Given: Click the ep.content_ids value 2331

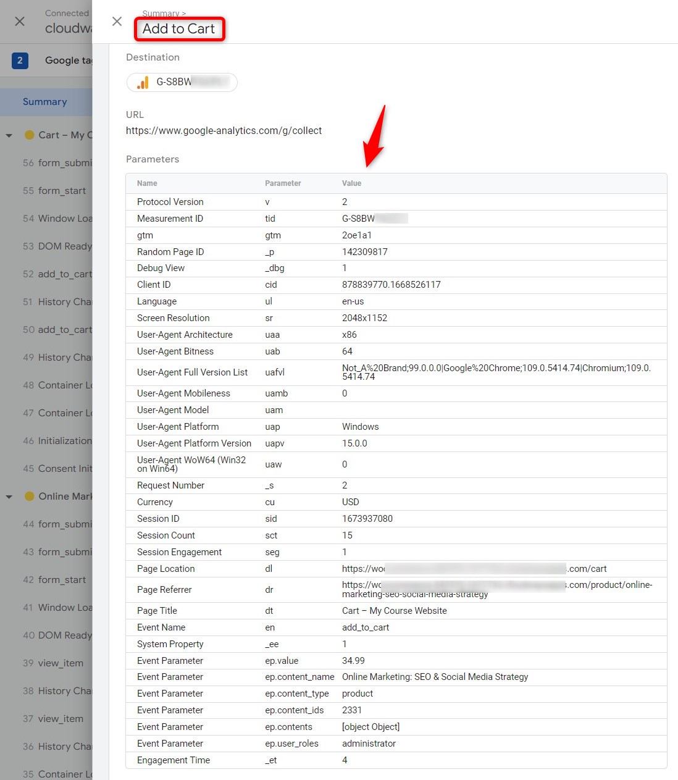Looking at the screenshot, I should [x=352, y=710].
